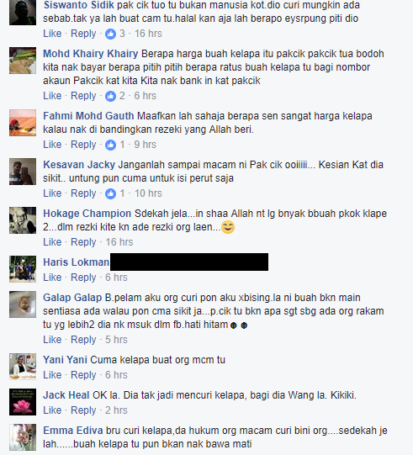Click the thumbs-up reaction icon on Mohd Khairy's comment
This screenshot has width=413, height=455.
coord(110,96)
